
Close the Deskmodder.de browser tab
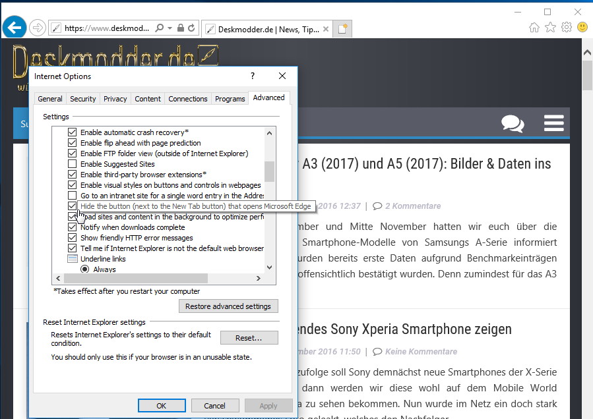326,29
